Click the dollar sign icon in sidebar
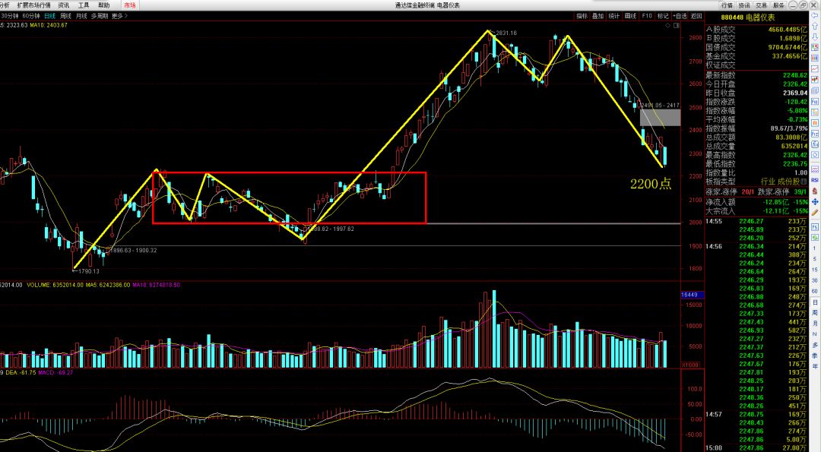This screenshot has width=821, height=452. (x=815, y=191)
